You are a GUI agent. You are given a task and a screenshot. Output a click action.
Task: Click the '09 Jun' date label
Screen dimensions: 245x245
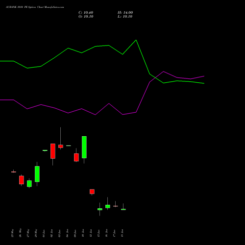pos(75,233)
